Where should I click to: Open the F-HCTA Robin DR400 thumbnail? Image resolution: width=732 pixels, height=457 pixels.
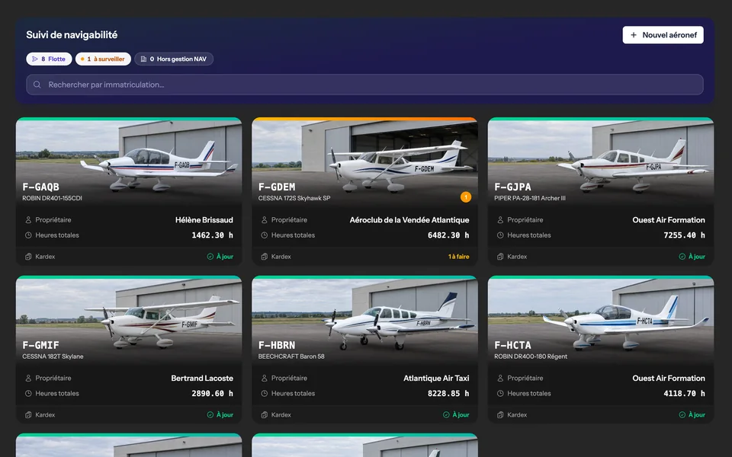click(x=601, y=320)
